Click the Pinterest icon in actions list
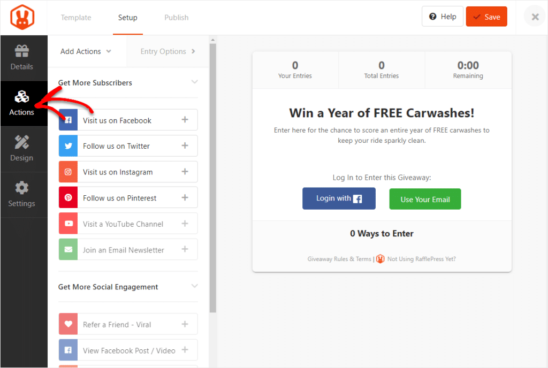 tap(68, 197)
